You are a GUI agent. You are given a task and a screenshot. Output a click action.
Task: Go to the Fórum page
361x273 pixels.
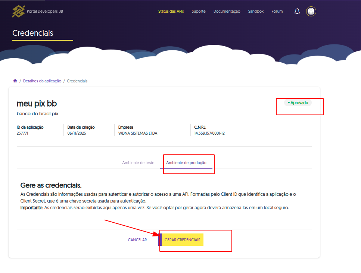[277, 12]
